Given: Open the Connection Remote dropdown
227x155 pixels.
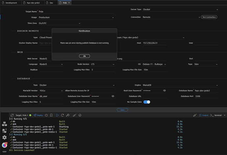Looking at the screenshot, I should click(171, 17).
